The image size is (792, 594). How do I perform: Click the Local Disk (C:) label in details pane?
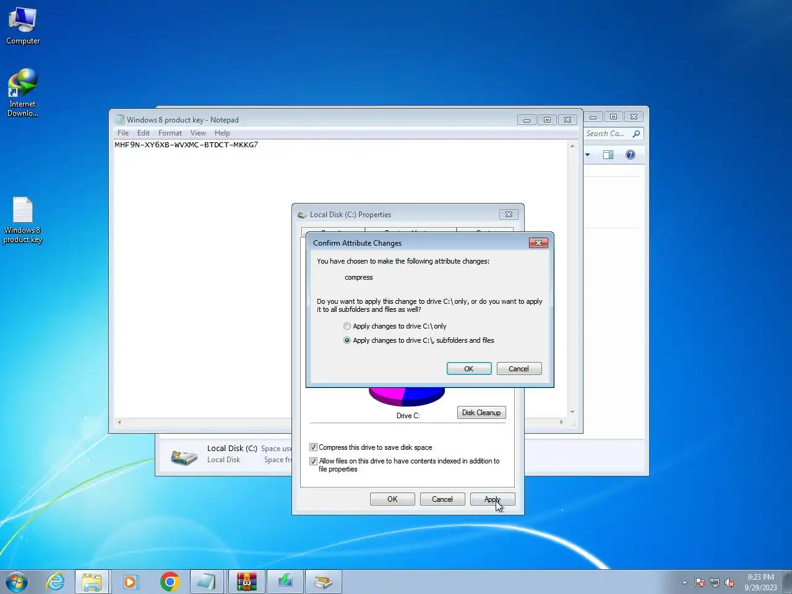pos(232,449)
